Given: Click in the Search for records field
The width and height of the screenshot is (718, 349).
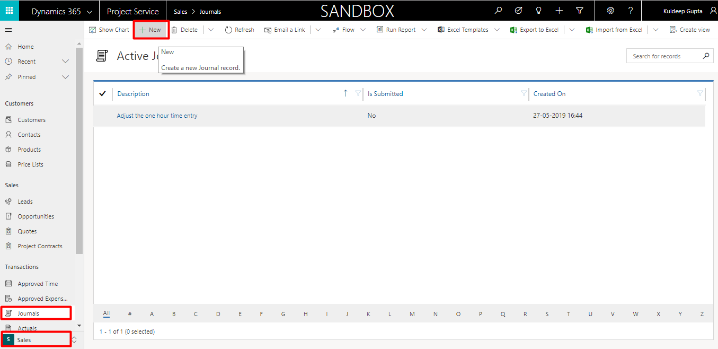Looking at the screenshot, I should tap(664, 56).
